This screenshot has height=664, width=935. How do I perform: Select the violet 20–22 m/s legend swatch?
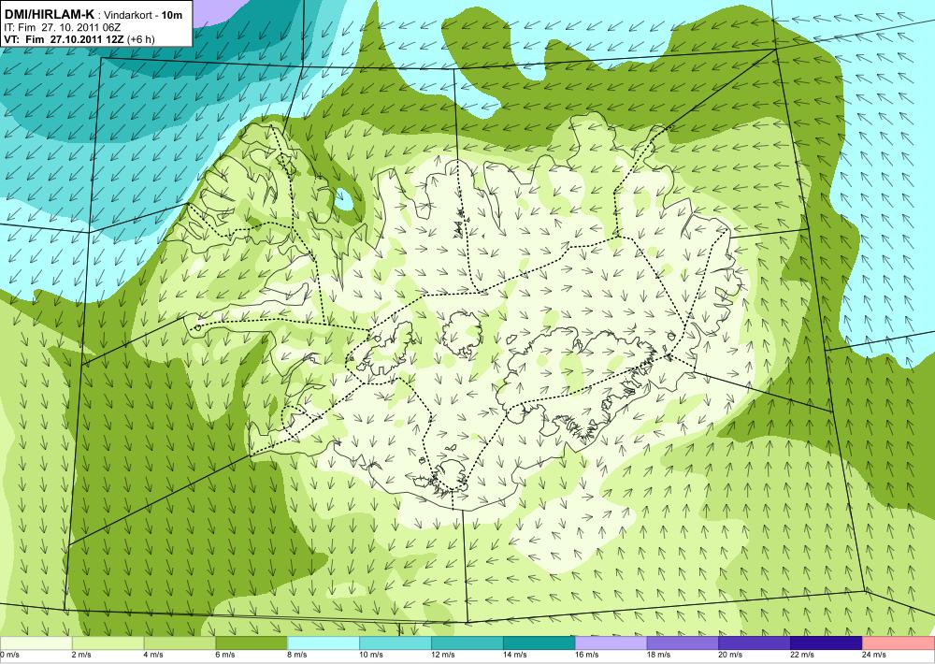pos(755,643)
